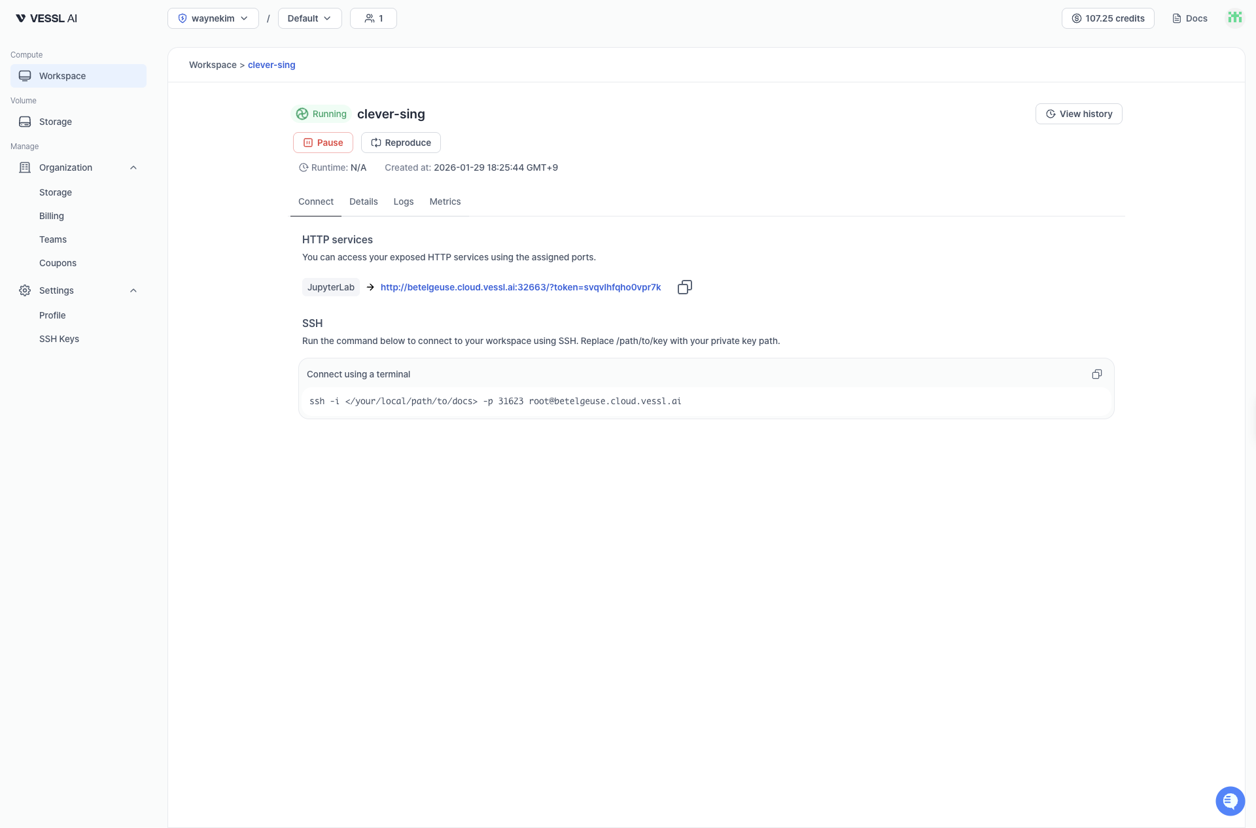Collapse the Settings section
Image resolution: width=1256 pixels, height=828 pixels.
point(133,290)
